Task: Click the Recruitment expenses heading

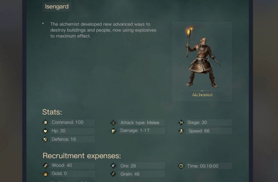Action: pyautogui.click(x=82, y=156)
